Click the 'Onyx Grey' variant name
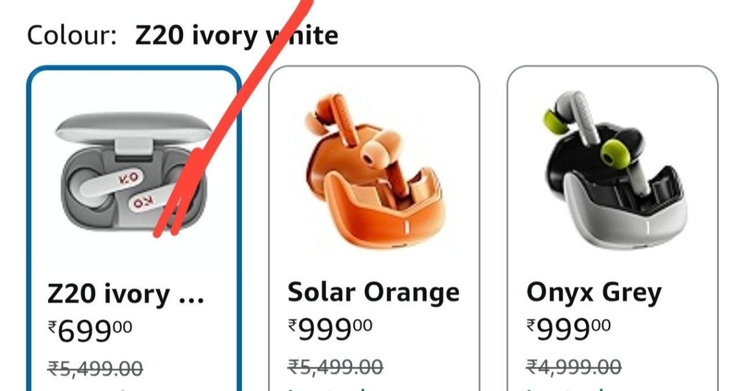The width and height of the screenshot is (731, 391). point(594,293)
